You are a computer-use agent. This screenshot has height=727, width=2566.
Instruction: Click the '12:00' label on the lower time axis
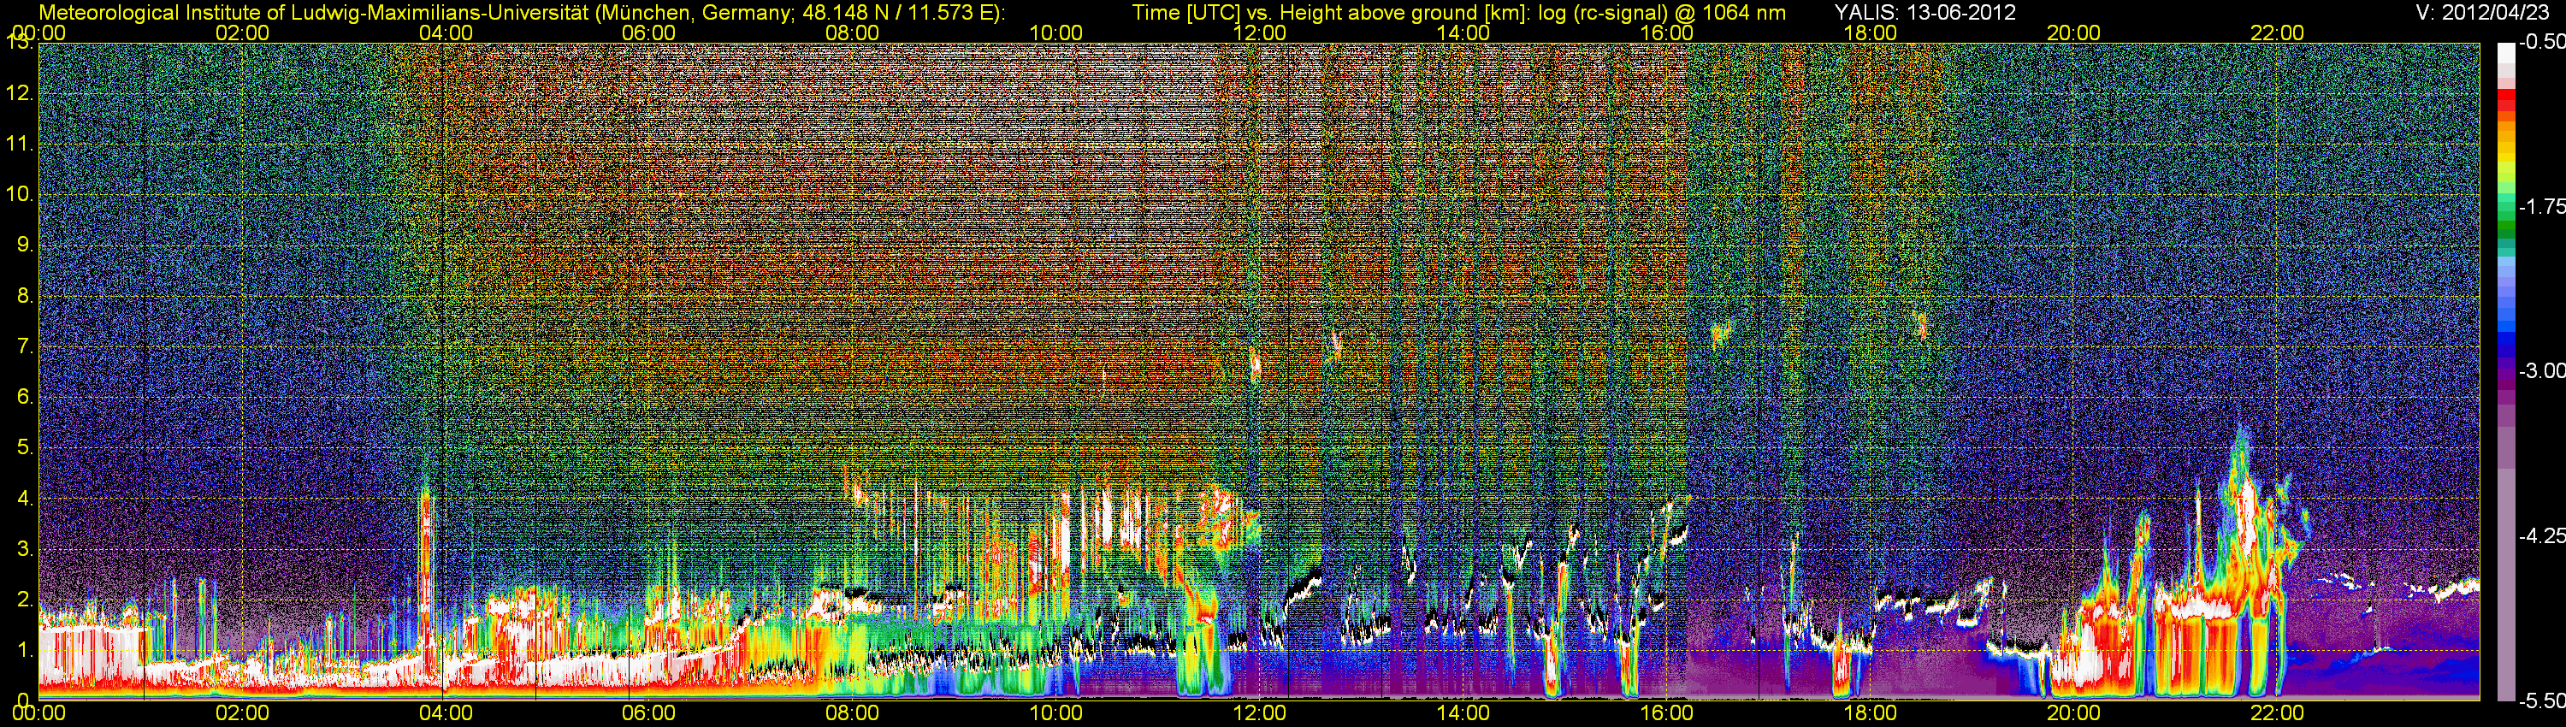click(x=1259, y=714)
